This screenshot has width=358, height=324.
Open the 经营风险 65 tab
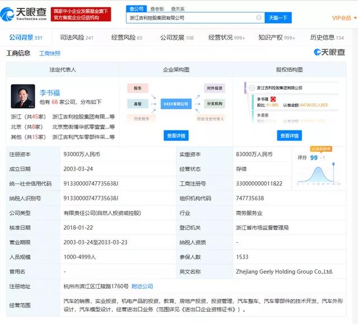(127, 37)
